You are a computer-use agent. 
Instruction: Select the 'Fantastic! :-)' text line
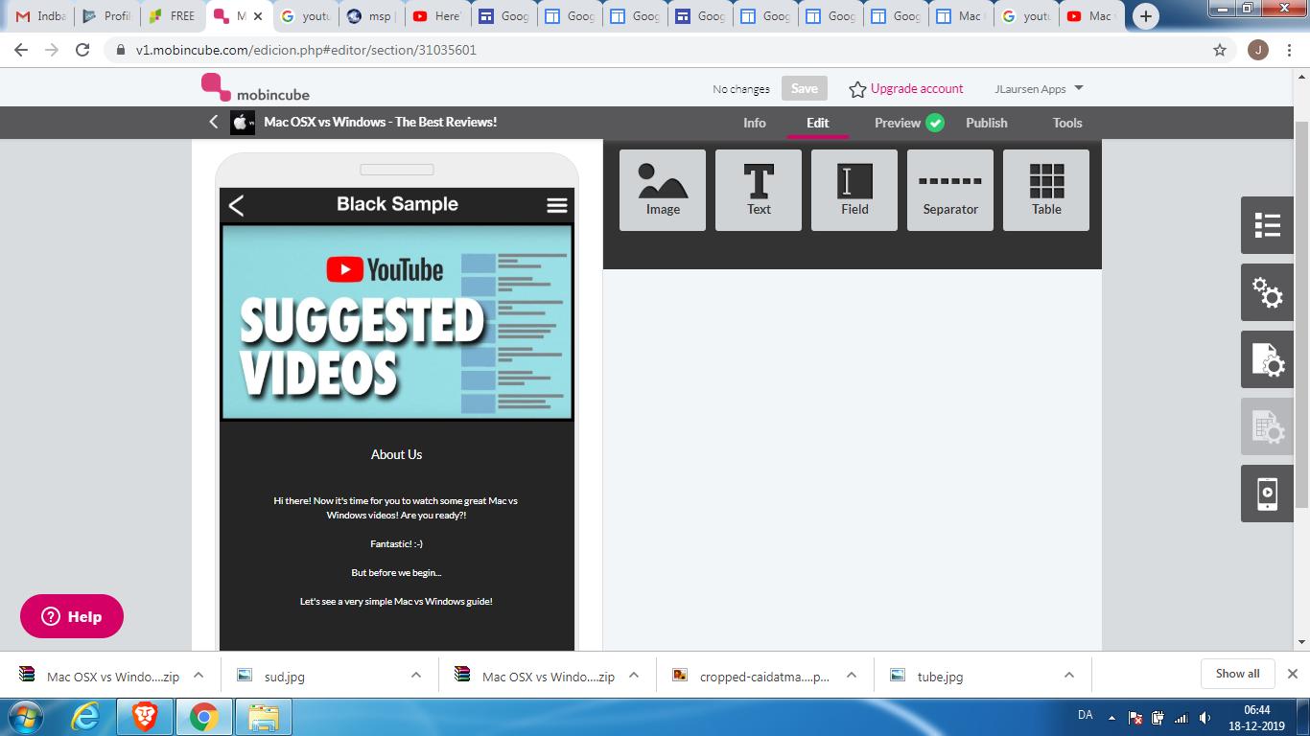(396, 543)
